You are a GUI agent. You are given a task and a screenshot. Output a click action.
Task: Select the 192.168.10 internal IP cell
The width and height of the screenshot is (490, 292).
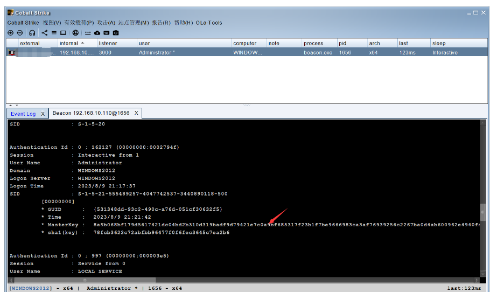pos(77,52)
